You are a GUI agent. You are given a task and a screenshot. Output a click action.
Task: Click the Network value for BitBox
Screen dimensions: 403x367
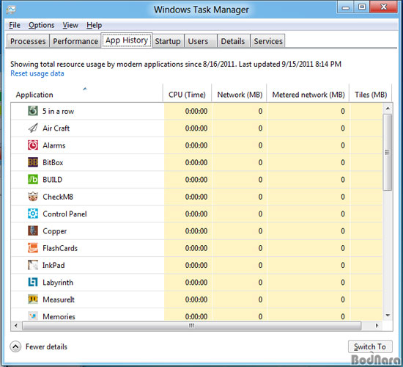(x=260, y=162)
